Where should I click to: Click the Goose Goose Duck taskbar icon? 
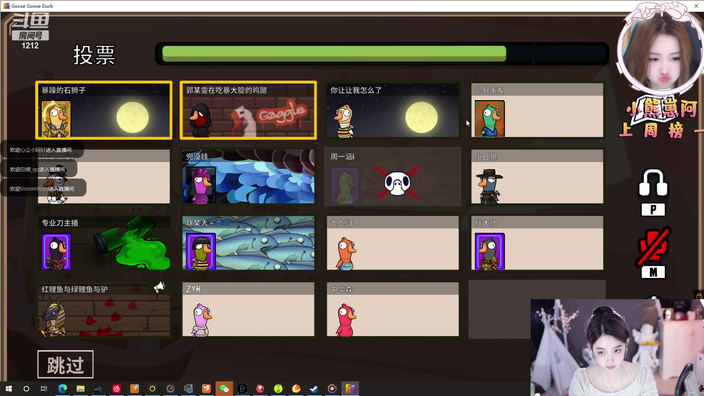click(350, 389)
